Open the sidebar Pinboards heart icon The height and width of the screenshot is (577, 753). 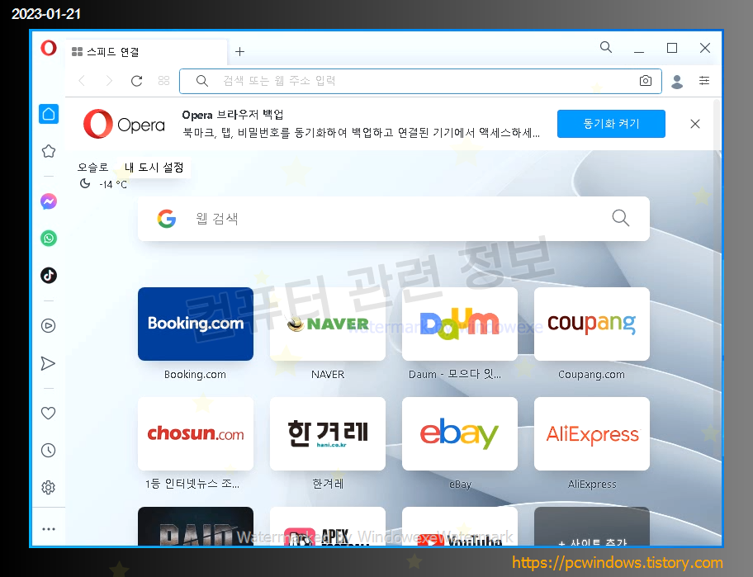[48, 413]
